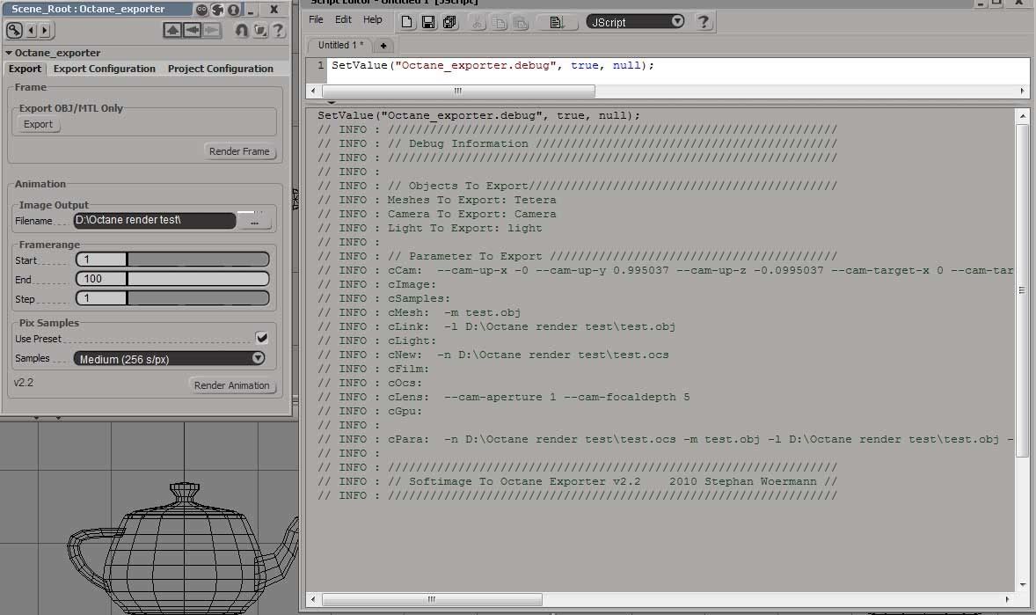Open the Samples dropdown Medium (256 s/px)

click(x=170, y=359)
